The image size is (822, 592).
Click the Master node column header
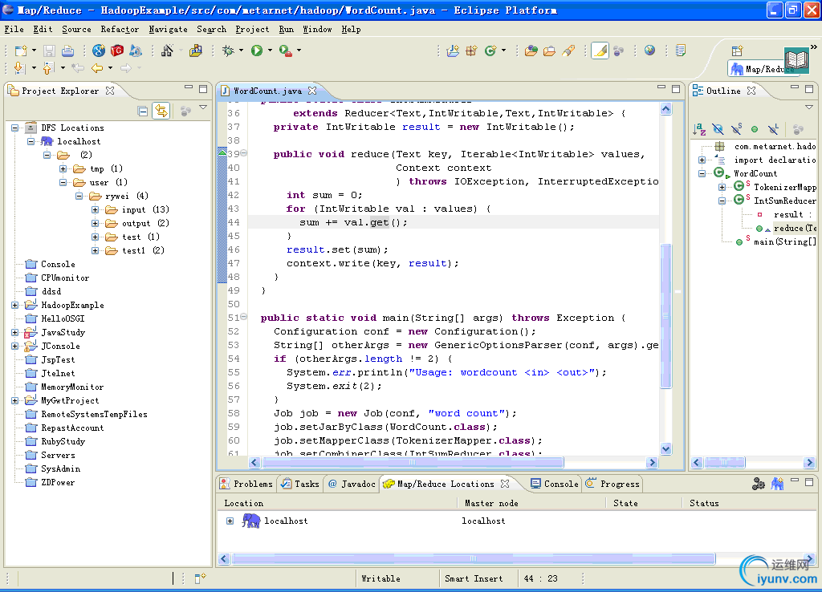point(491,503)
